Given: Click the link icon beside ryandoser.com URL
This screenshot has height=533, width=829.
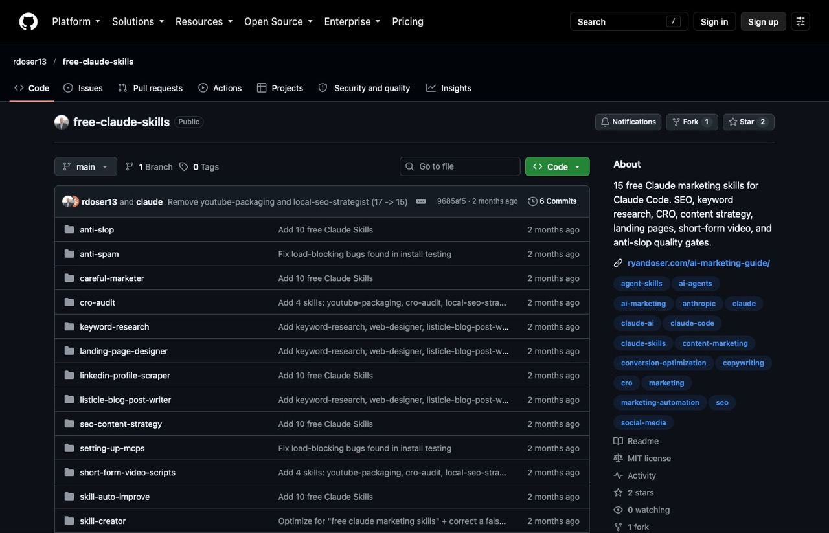Looking at the screenshot, I should tap(618, 263).
